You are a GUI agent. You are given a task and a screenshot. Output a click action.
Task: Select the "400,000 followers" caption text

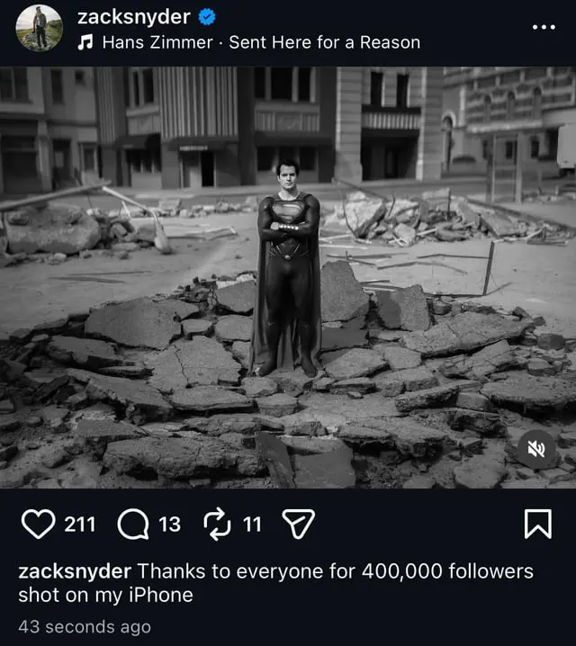(x=446, y=571)
